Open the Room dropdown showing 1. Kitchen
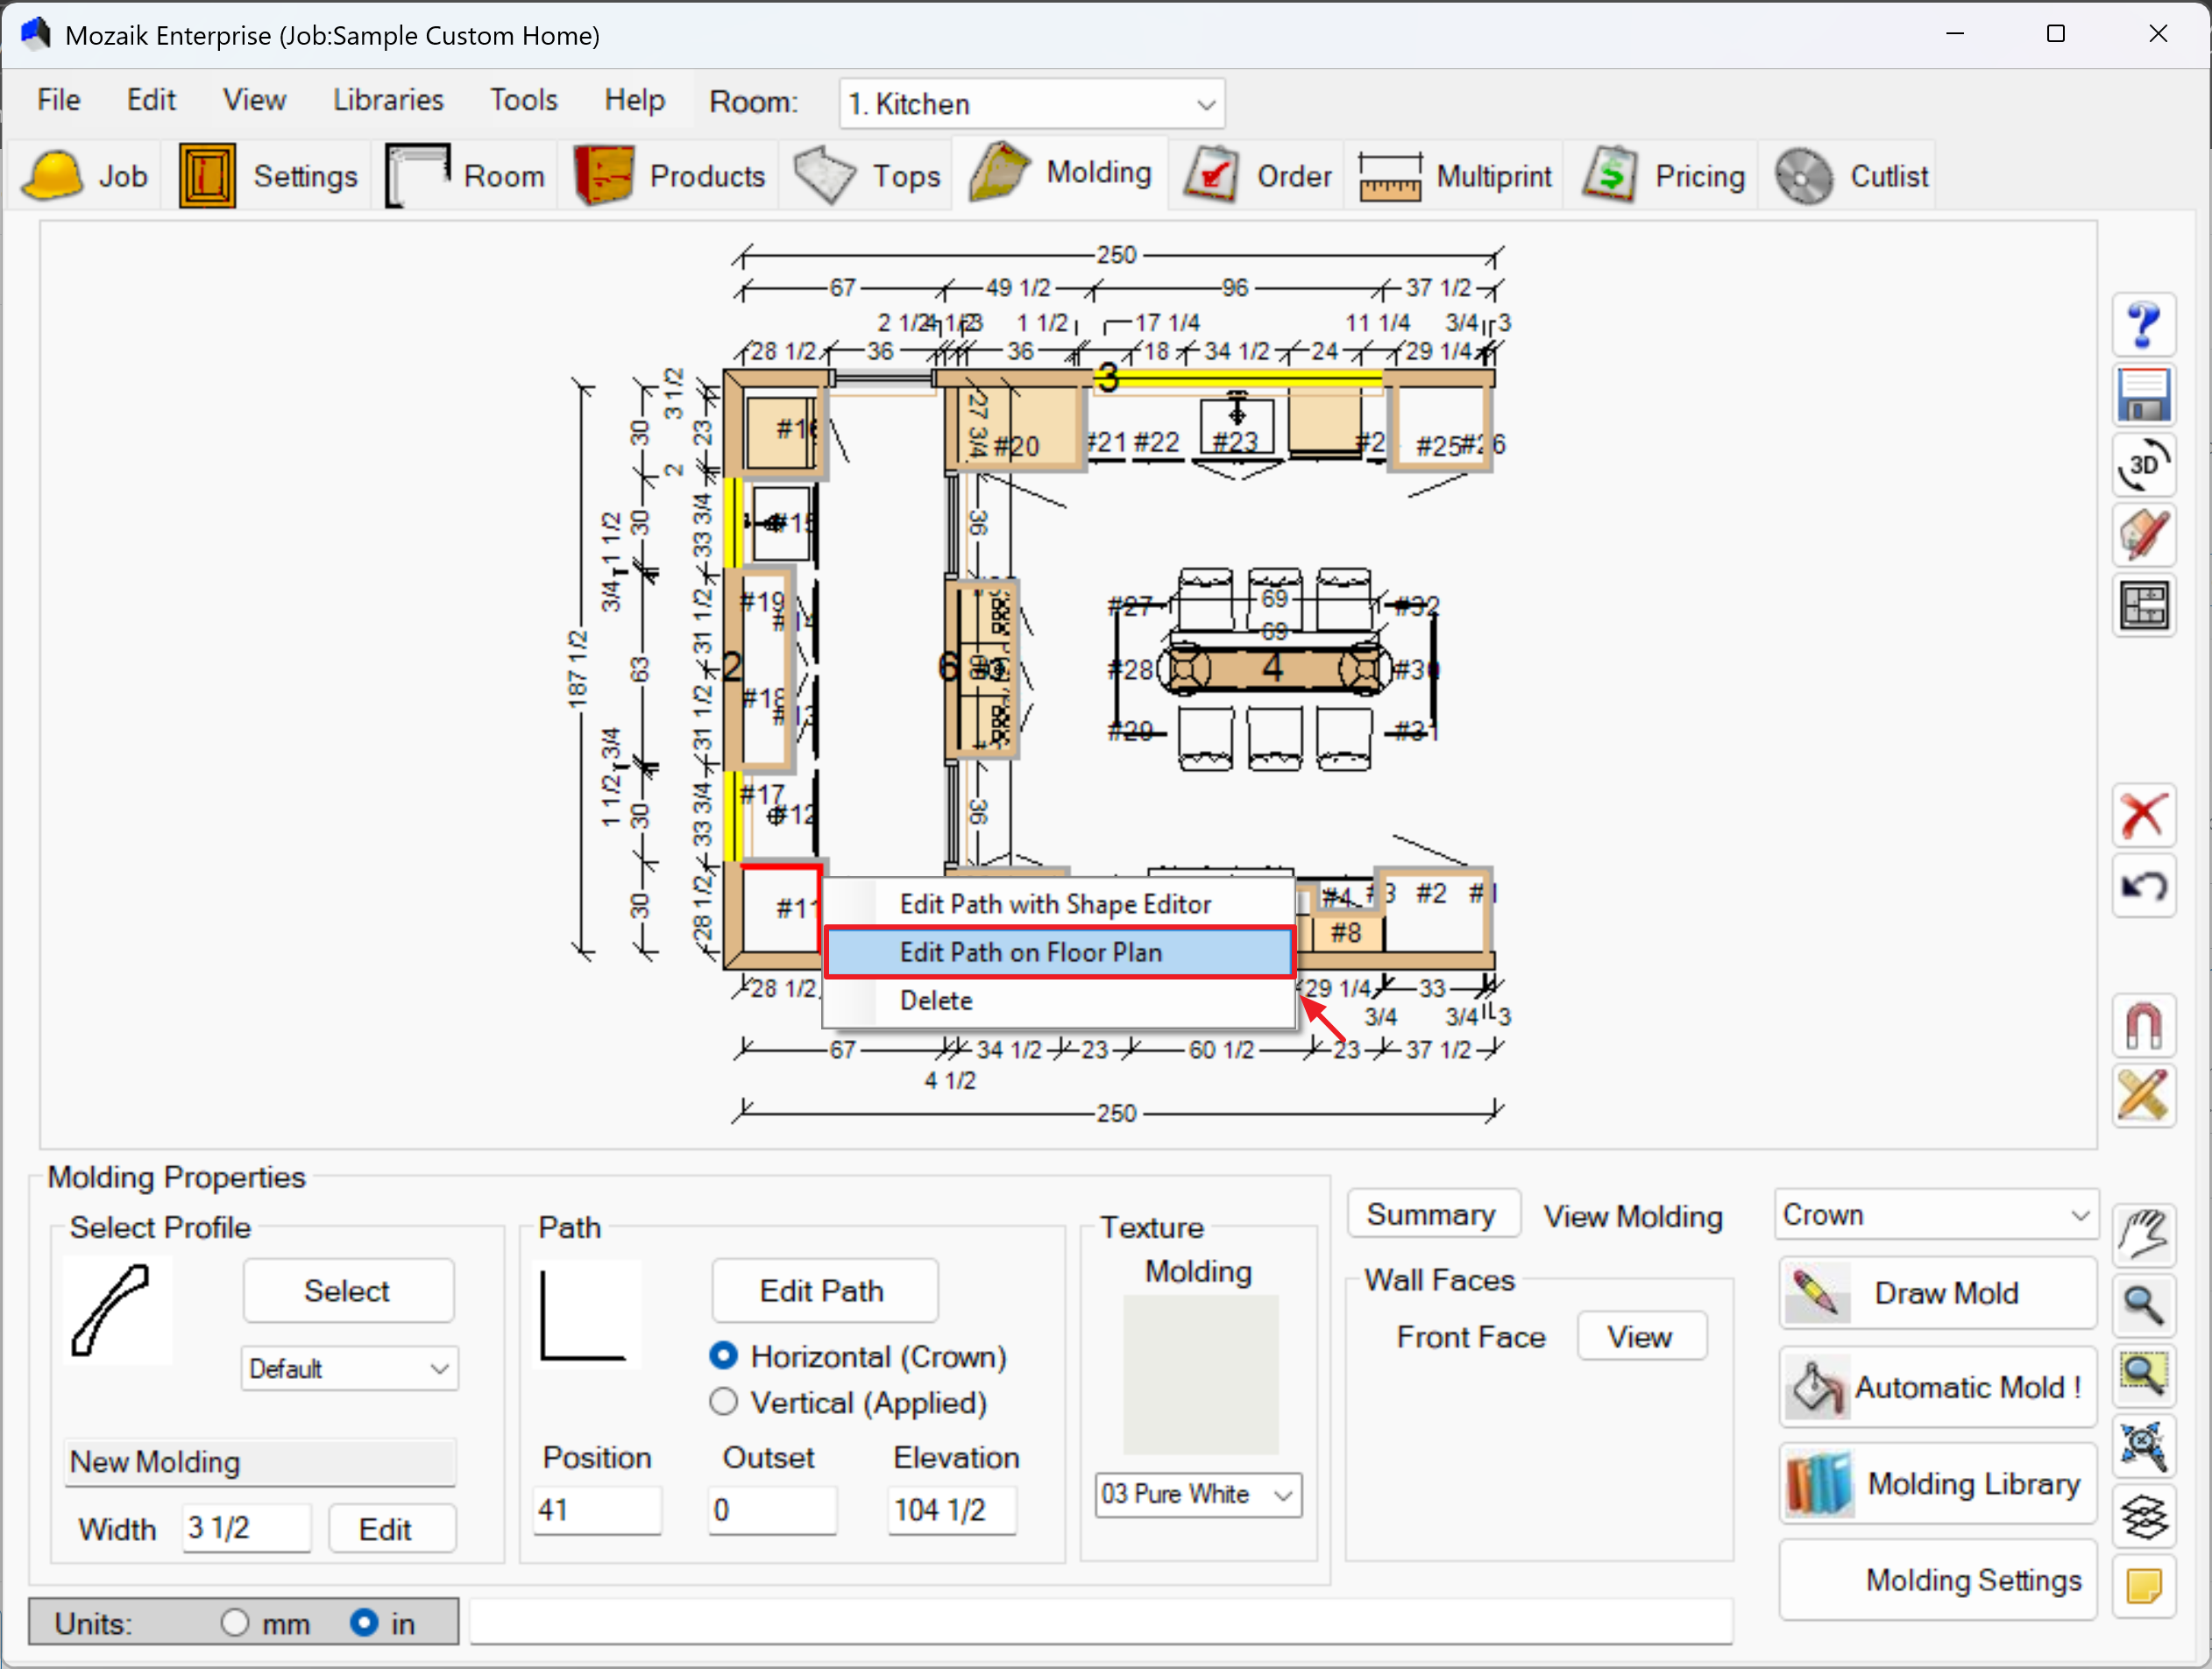Viewport: 2212px width, 1669px height. click(1030, 104)
